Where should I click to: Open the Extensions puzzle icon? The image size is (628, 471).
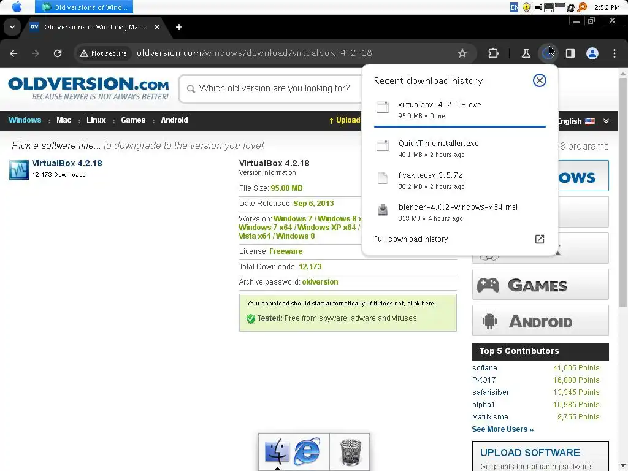pos(494,53)
